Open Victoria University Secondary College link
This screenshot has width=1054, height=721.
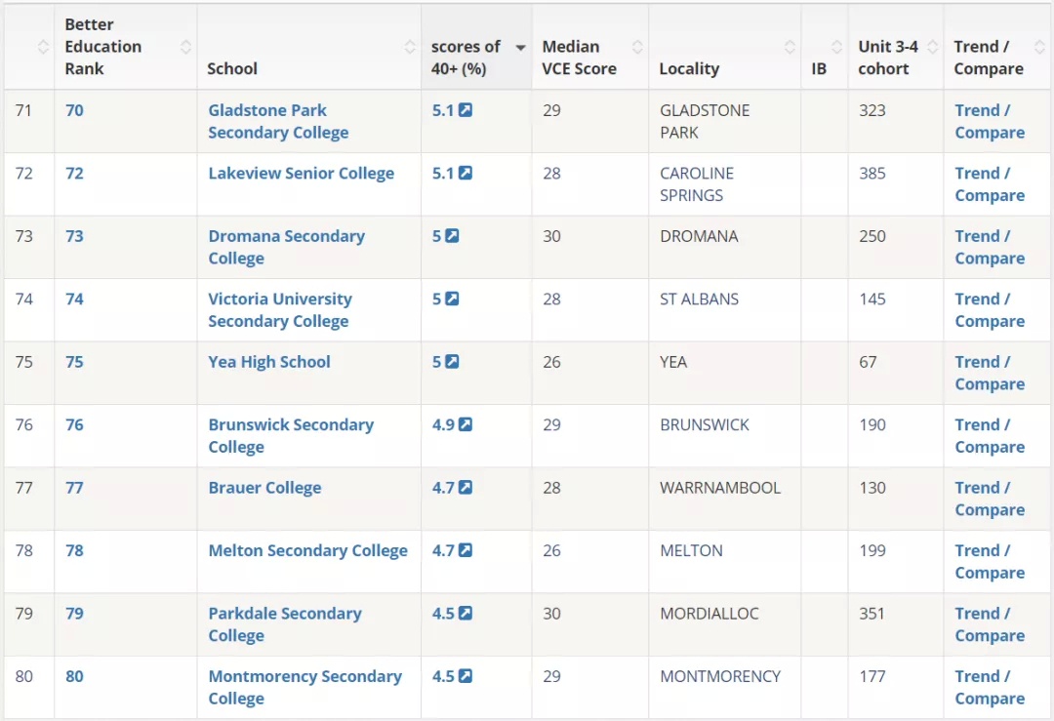coord(280,310)
